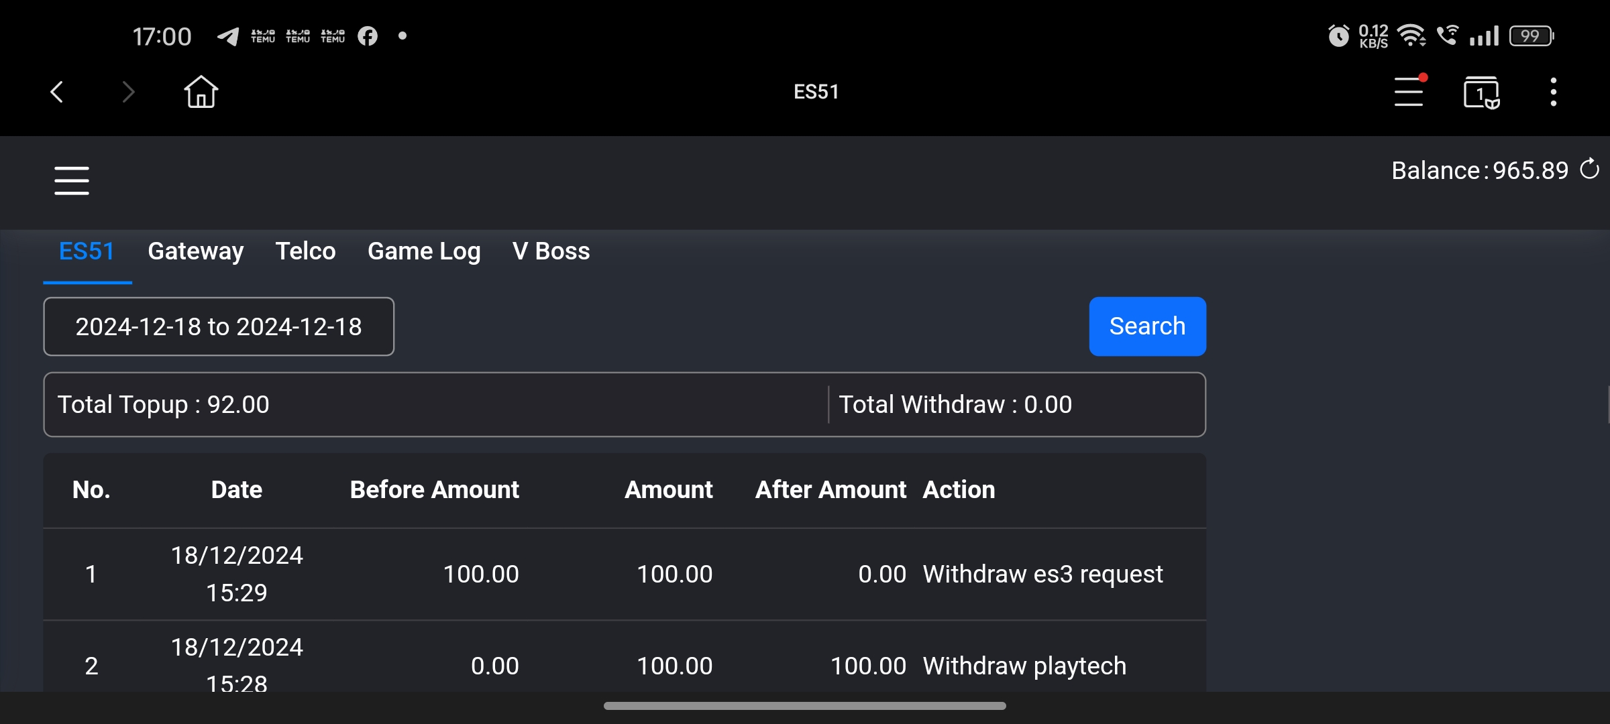Tap the Telegram notification icon
The image size is (1610, 724).
[228, 36]
